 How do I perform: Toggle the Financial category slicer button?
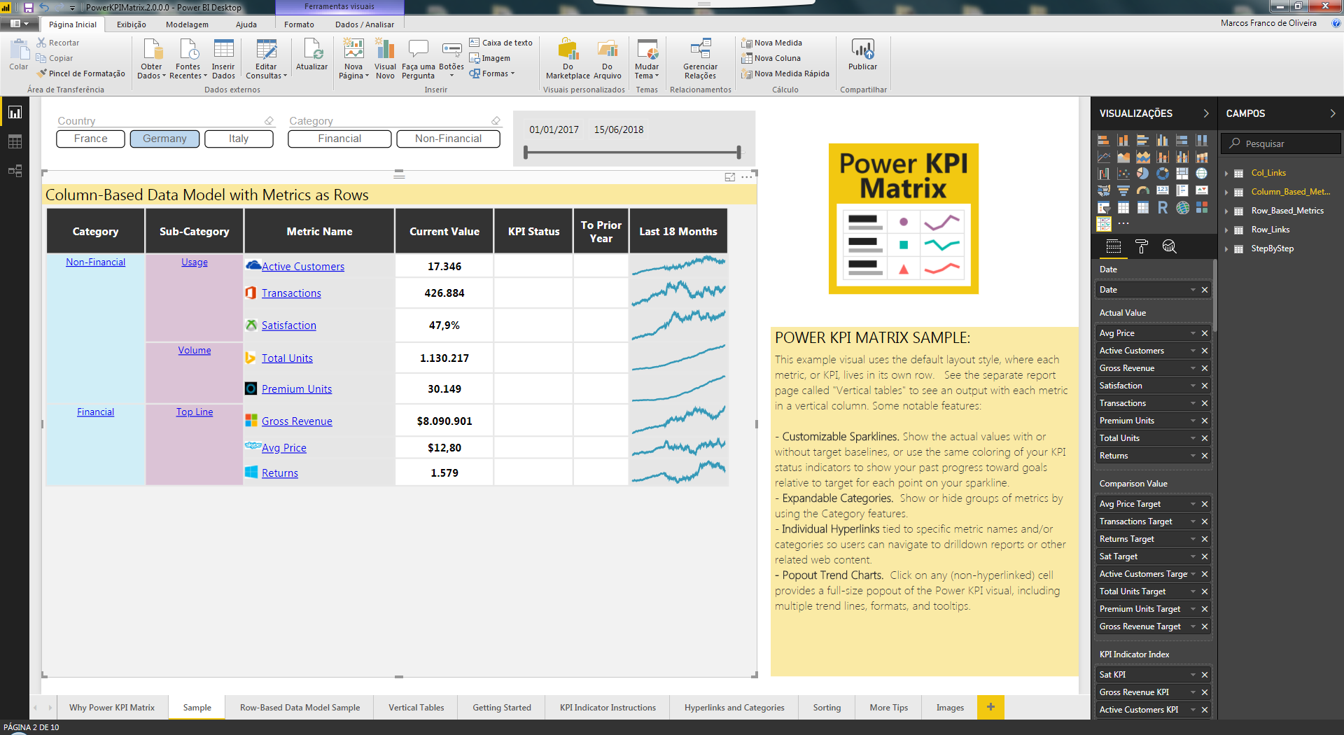339,139
